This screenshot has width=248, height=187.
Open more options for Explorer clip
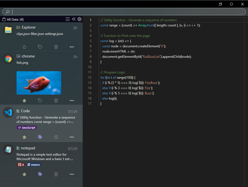coord(72,47)
